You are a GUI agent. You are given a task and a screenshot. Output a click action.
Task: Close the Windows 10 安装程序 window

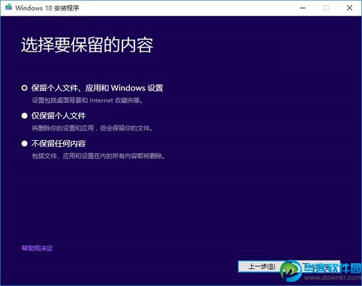[349, 8]
